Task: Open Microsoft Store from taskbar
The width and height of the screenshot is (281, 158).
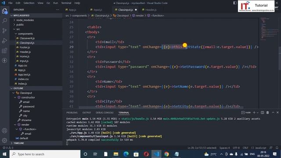Action: [136, 154]
